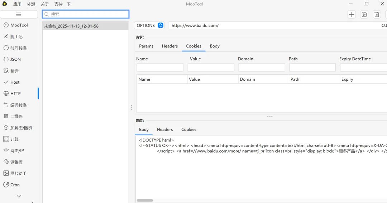Open the OPTIONS HTTP method dropdown
The image size is (387, 203).
(149, 25)
